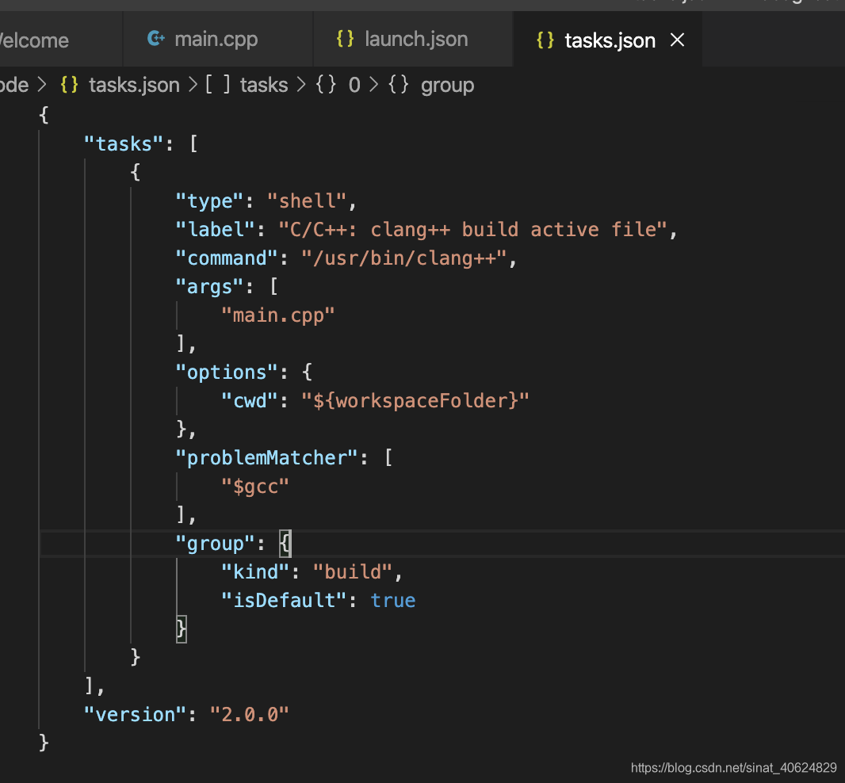Expand chevron between tasks.json and tasks breadcrumb

point(193,85)
